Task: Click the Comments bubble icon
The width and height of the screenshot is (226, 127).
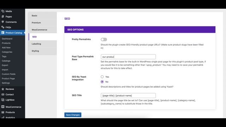Action: click(x=3, y=22)
